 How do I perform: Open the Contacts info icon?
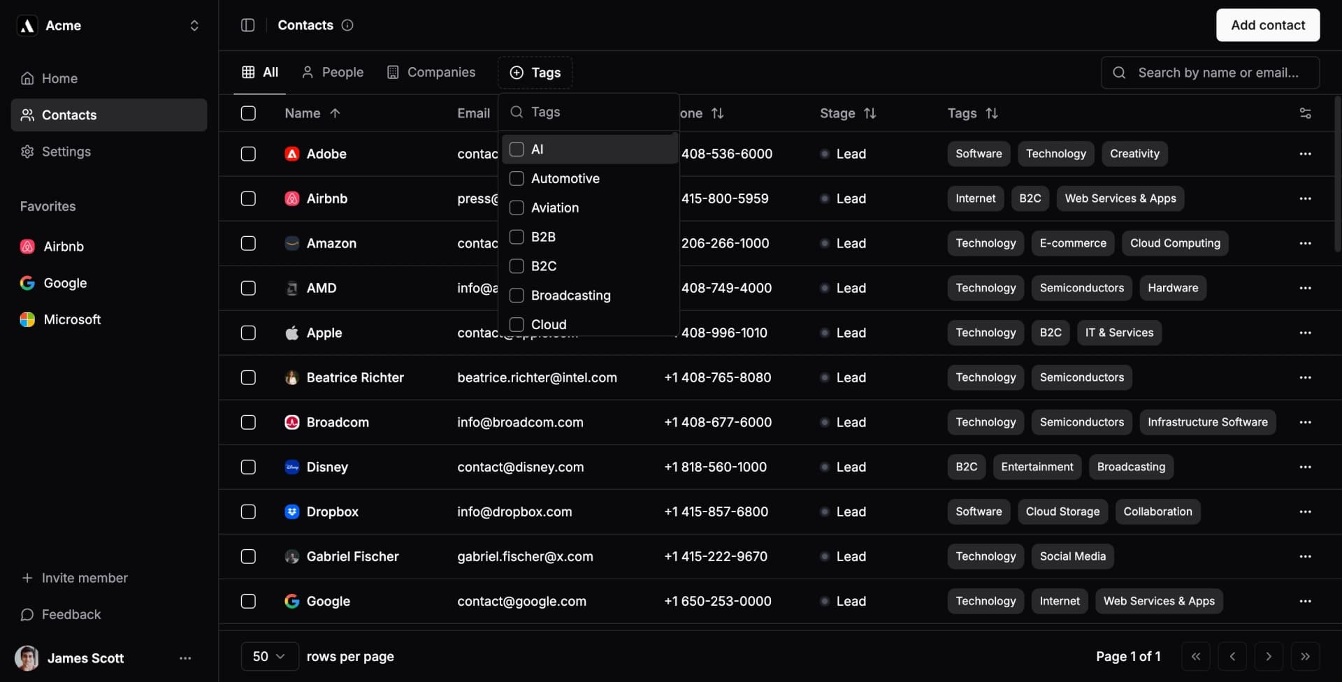click(347, 25)
